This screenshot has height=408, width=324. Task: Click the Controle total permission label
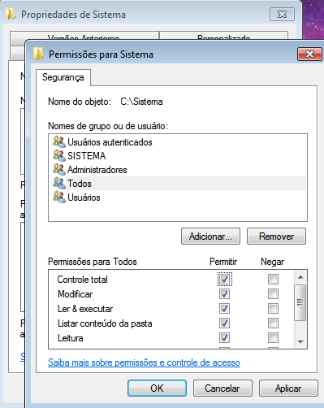pyautogui.click(x=83, y=280)
